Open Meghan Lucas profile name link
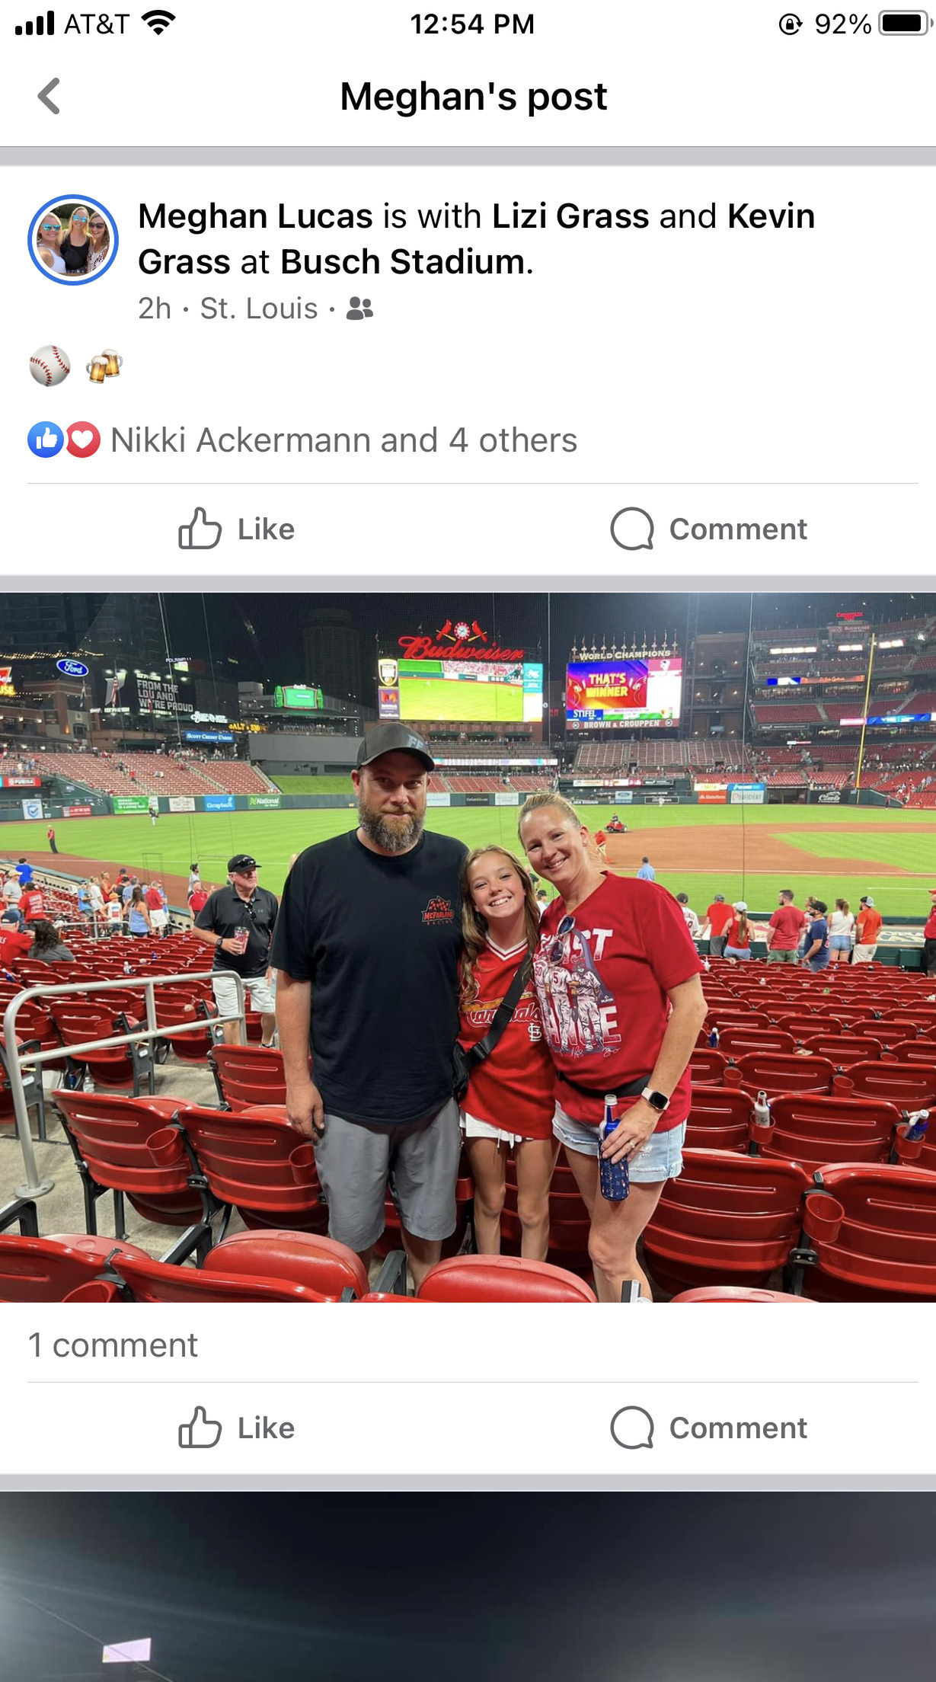Image resolution: width=936 pixels, height=1682 pixels. pyautogui.click(x=255, y=216)
